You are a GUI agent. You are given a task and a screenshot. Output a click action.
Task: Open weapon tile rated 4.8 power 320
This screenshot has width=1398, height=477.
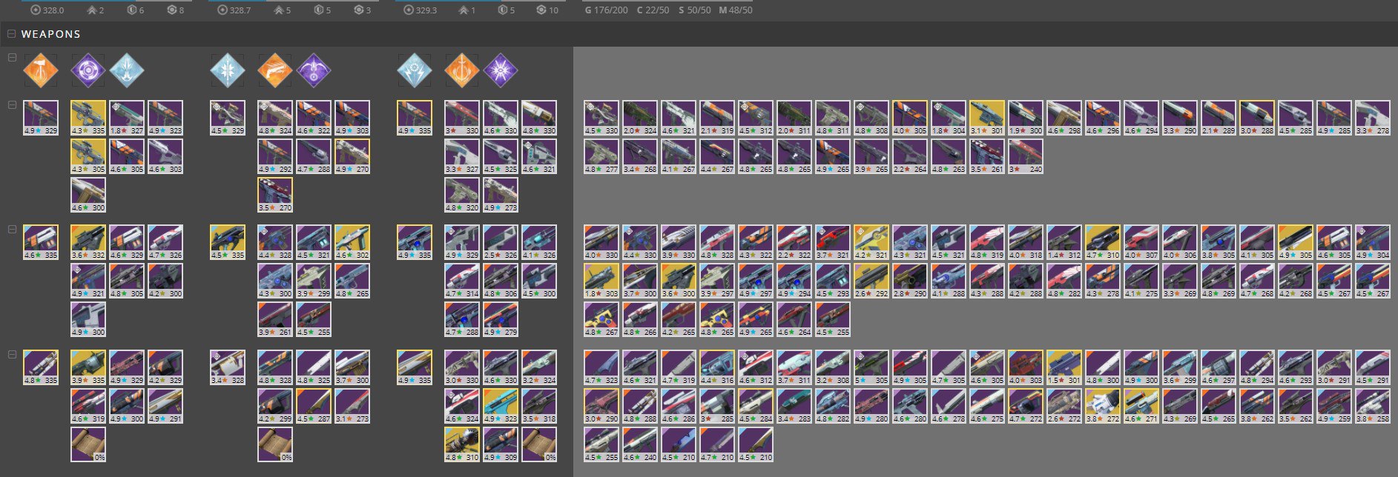pyautogui.click(x=462, y=195)
